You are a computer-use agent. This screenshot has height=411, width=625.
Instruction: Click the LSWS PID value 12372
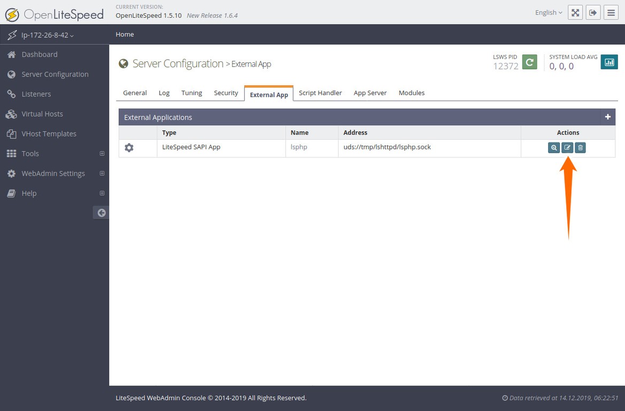click(505, 66)
